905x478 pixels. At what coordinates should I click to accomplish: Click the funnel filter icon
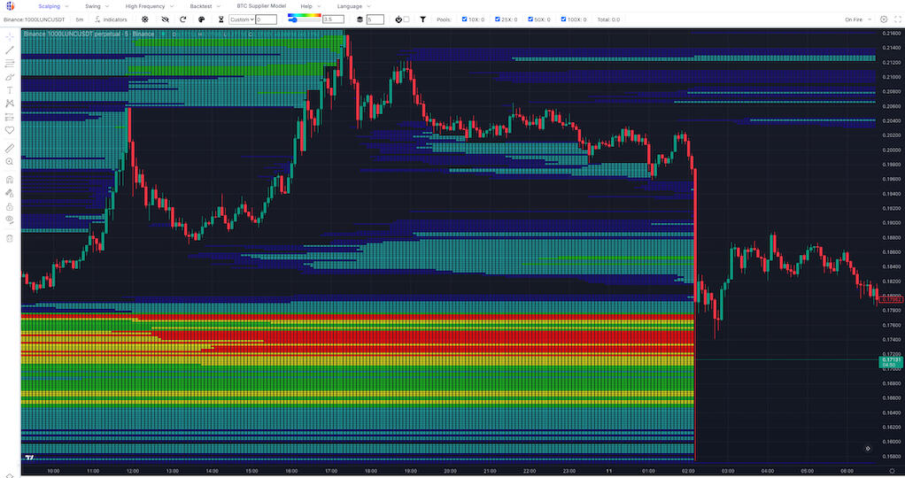coord(422,19)
